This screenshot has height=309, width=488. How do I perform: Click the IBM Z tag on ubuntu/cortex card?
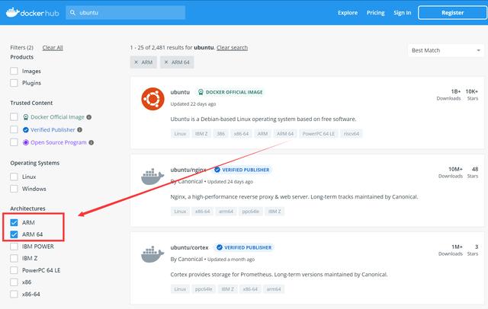coord(227,289)
